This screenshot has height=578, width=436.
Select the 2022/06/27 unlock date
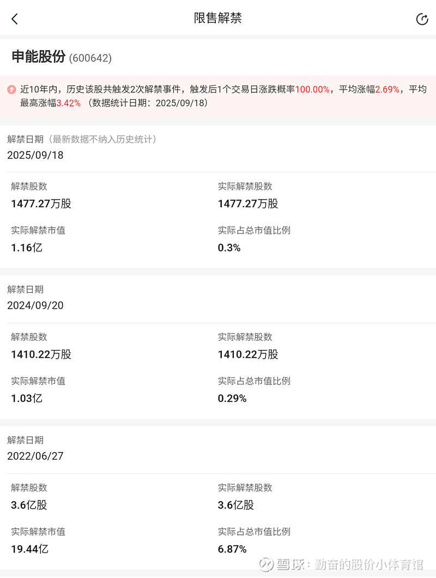click(35, 456)
